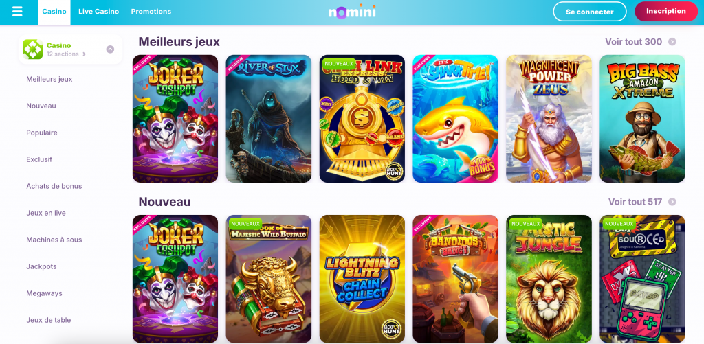
Task: Expand the 12 sections arrow
Action: tap(84, 54)
